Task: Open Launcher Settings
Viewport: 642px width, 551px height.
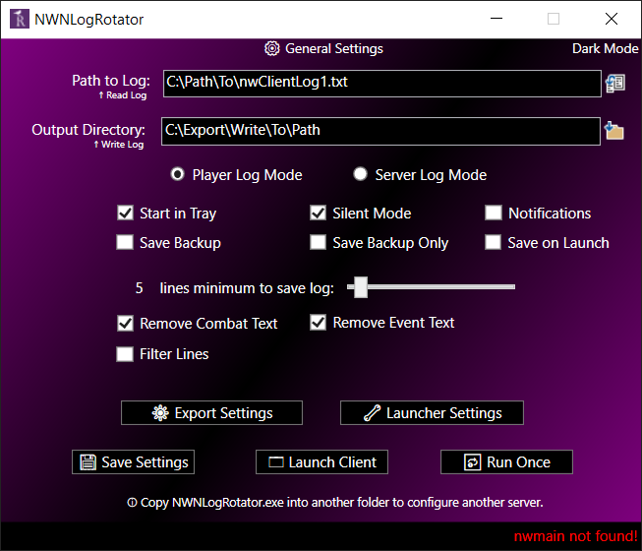Action: coord(432,413)
